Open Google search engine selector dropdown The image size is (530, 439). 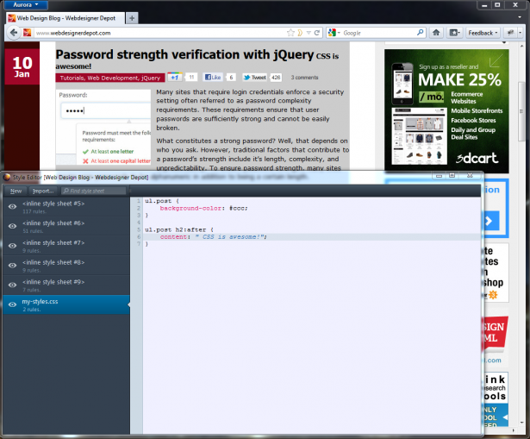pos(334,33)
